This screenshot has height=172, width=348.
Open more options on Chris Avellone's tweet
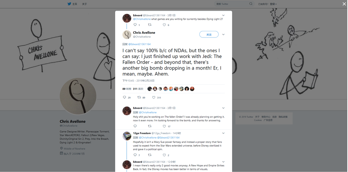pos(223,34)
